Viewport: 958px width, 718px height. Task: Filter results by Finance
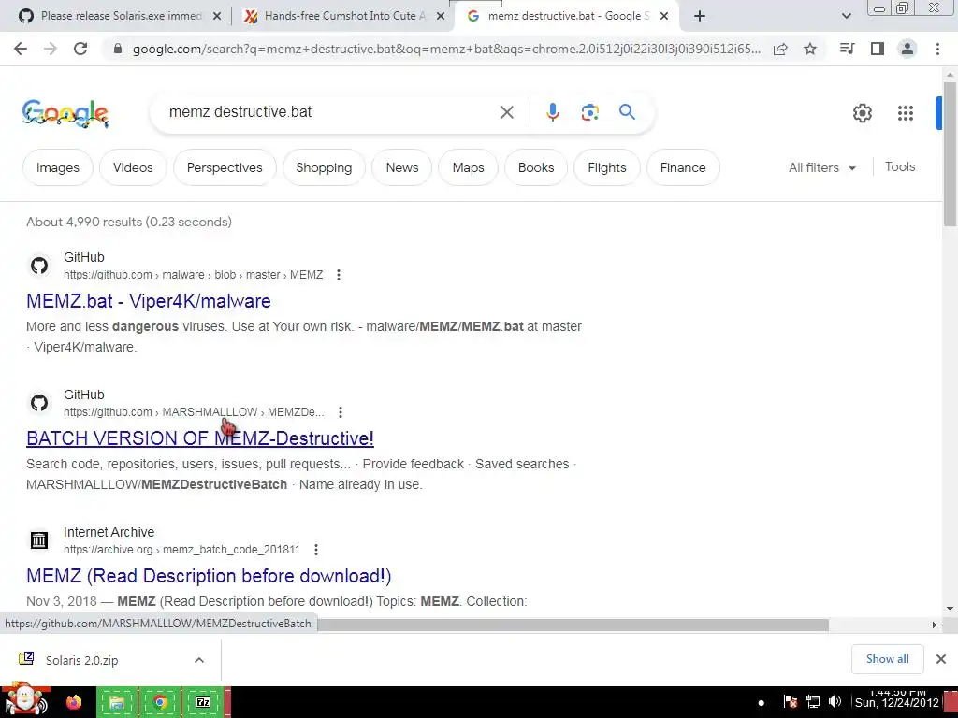pos(683,167)
